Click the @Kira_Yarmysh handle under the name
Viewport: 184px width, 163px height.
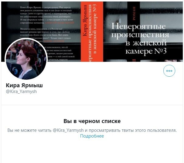21,91
